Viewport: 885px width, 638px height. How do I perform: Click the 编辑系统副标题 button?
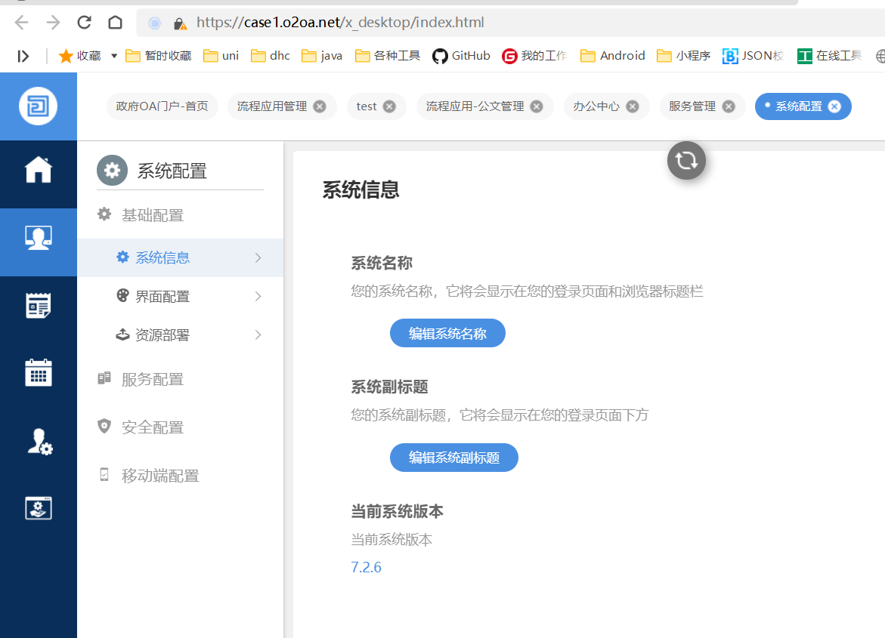click(453, 458)
